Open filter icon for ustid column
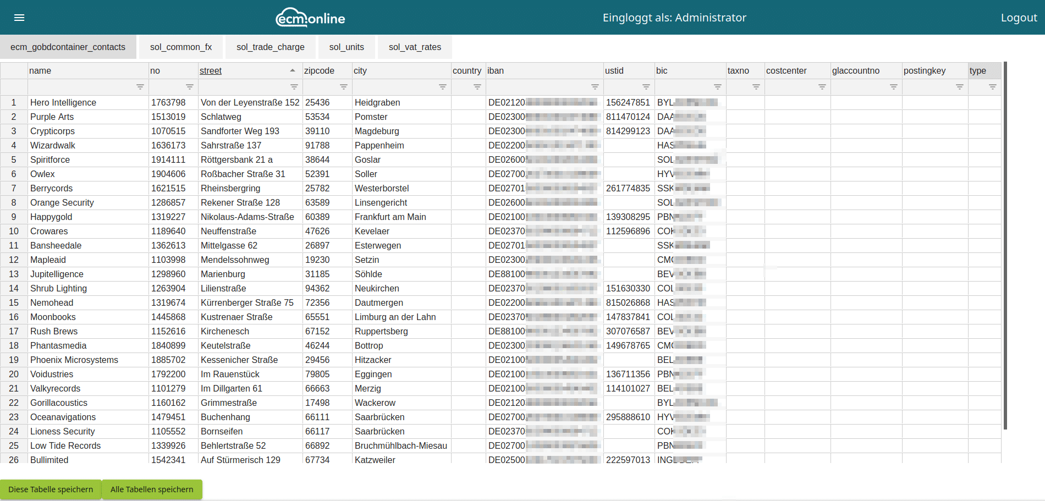This screenshot has width=1045, height=501. click(x=646, y=87)
